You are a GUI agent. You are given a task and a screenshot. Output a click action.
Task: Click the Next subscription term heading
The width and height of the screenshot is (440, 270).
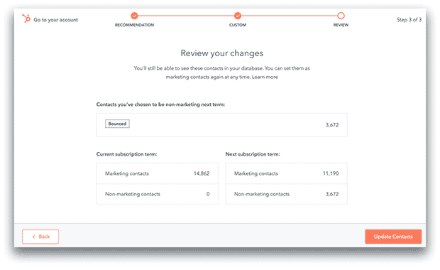pyautogui.click(x=253, y=154)
